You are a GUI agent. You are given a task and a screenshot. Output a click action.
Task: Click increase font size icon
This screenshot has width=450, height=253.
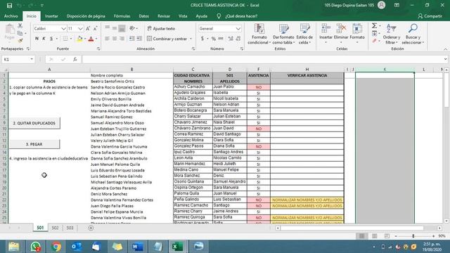[x=88, y=28]
